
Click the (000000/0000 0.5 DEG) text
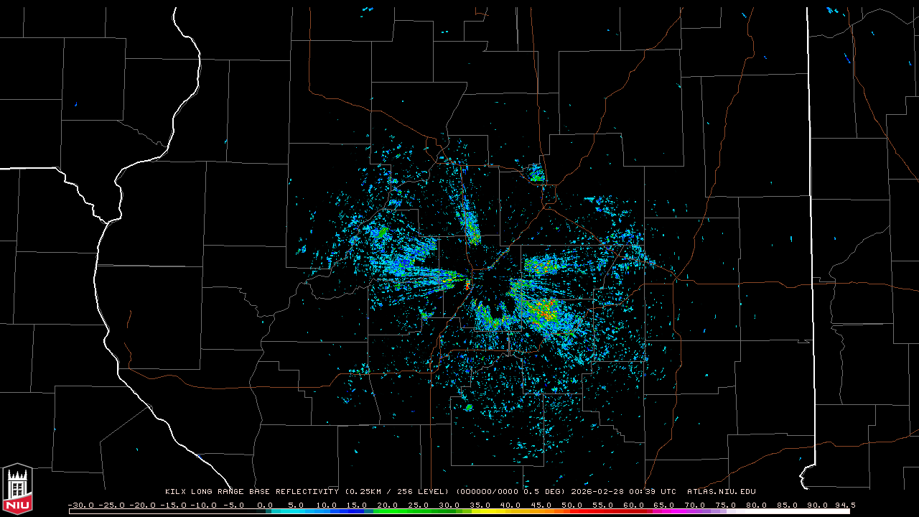(510, 492)
